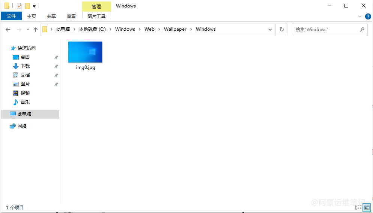Image resolution: width=373 pixels, height=213 pixels.
Task: Open the blue Help question mark
Action: pos(368,16)
